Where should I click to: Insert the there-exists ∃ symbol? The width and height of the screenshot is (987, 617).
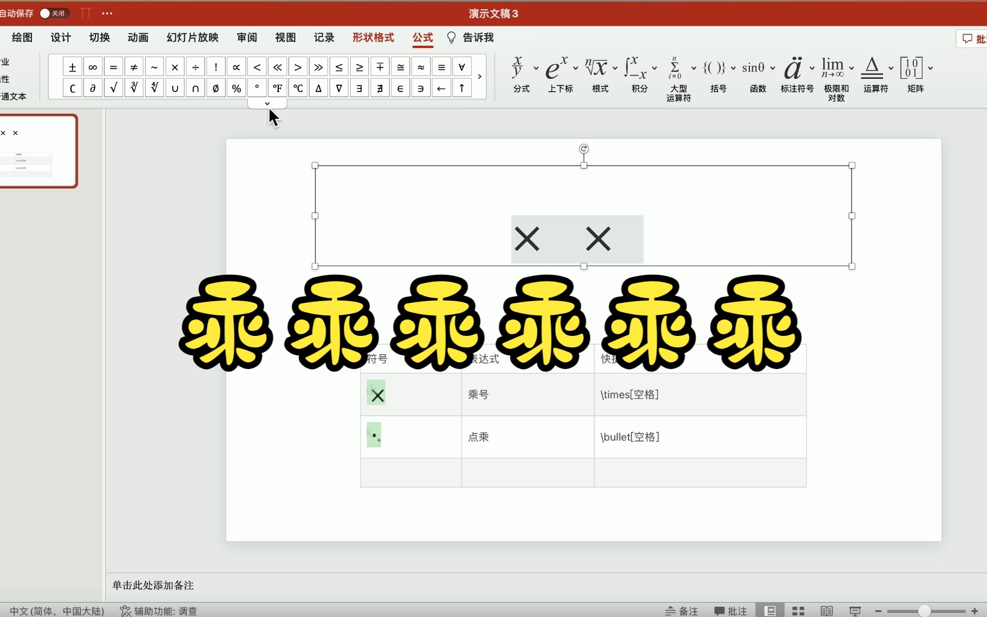(359, 88)
